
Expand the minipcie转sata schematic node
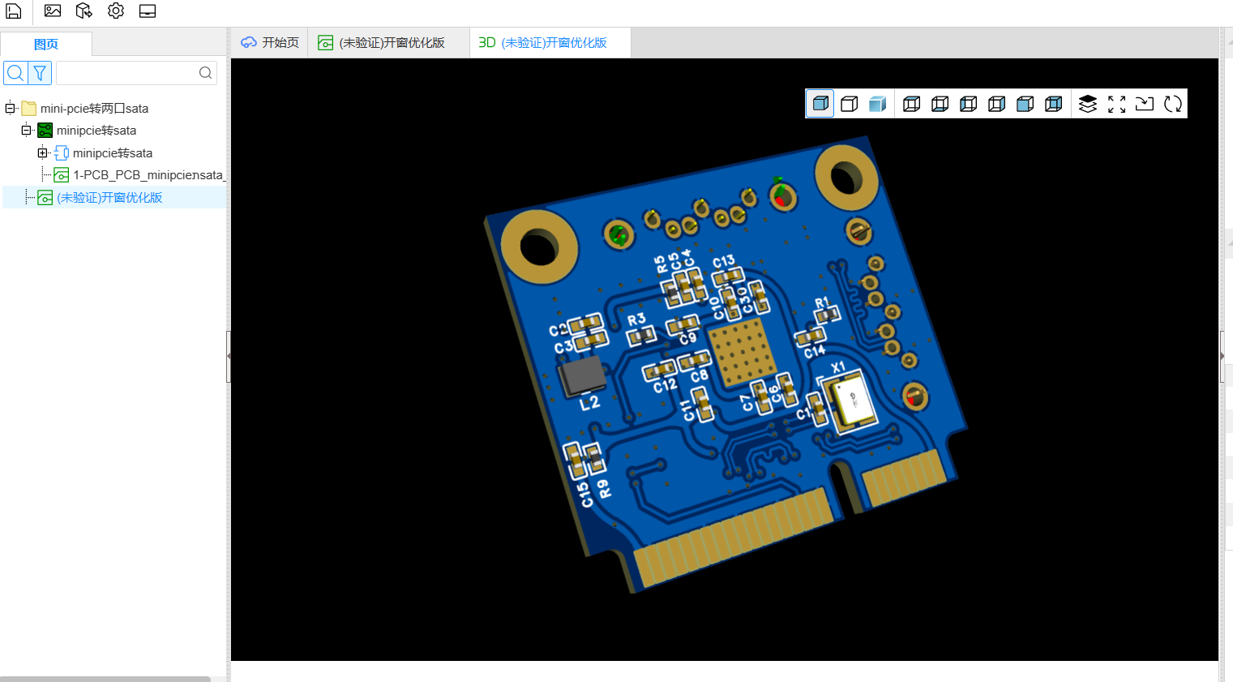[42, 152]
